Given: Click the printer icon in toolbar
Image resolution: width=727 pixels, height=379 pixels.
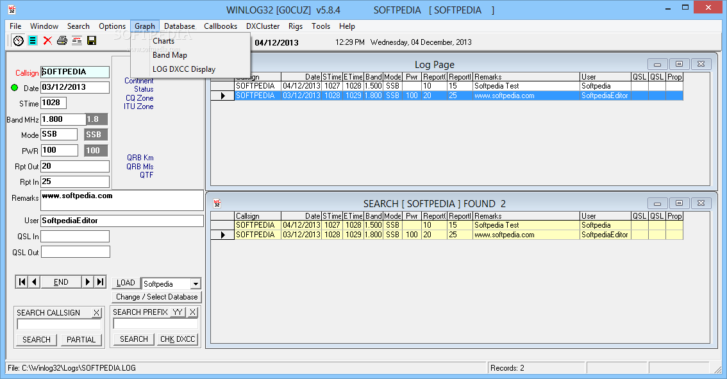Looking at the screenshot, I should 62,41.
